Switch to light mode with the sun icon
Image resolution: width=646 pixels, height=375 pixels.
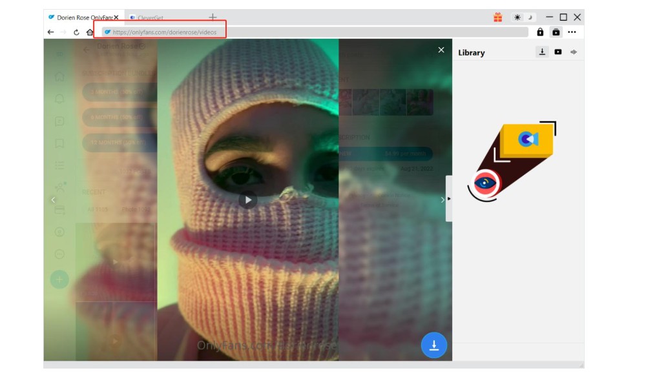click(x=517, y=17)
